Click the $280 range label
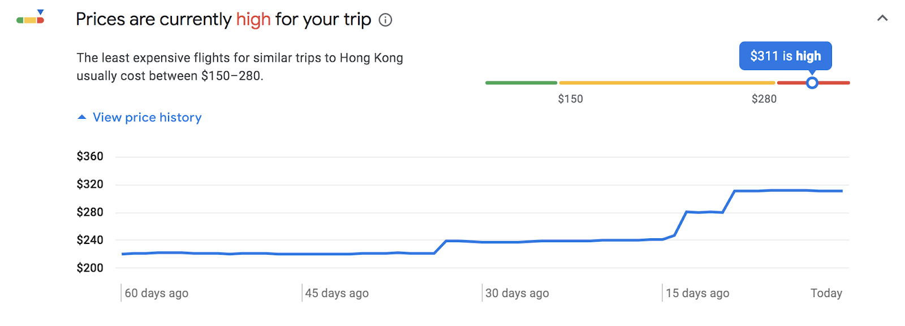The width and height of the screenshot is (905, 326). point(764,99)
